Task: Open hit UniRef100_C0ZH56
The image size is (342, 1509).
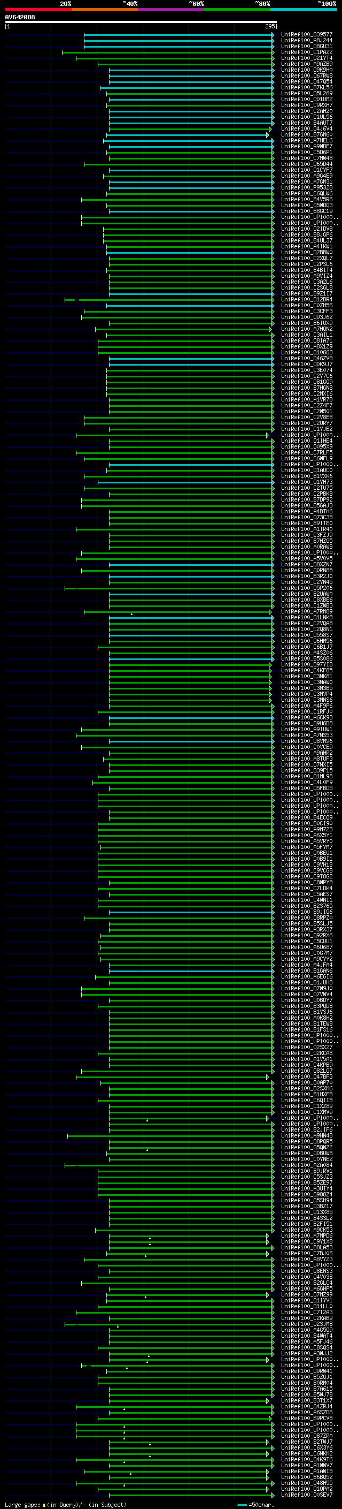Action: [x=307, y=305]
